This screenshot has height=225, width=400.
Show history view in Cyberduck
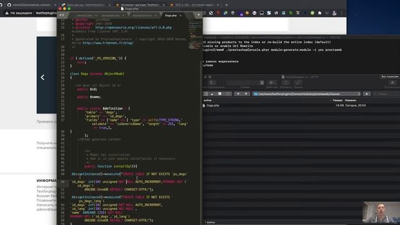(x=219, y=94)
